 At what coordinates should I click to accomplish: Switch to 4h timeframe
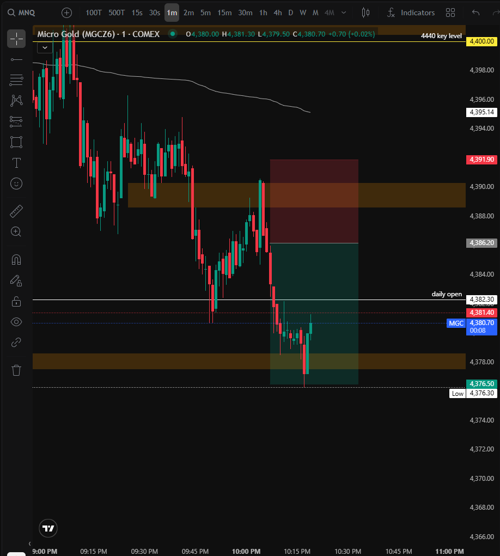tap(278, 13)
